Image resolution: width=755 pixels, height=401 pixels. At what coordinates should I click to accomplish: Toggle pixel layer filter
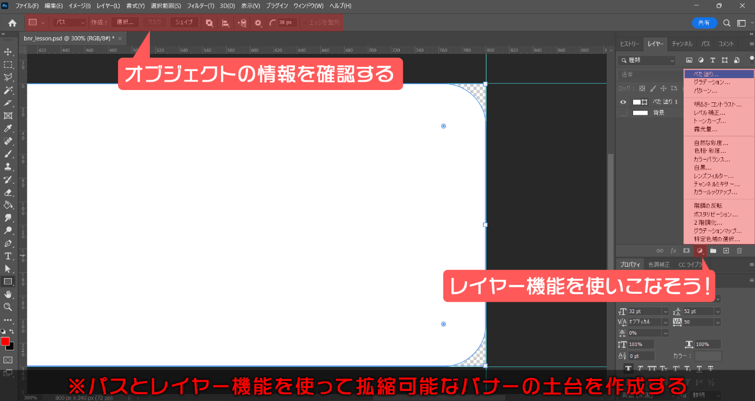point(689,60)
